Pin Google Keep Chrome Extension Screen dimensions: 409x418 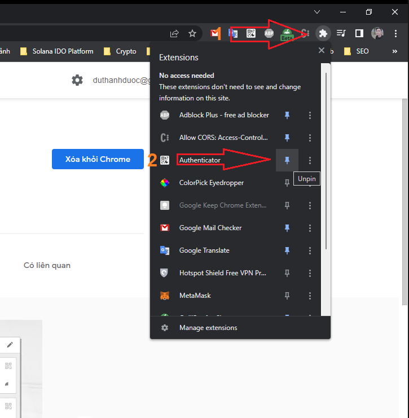(287, 205)
